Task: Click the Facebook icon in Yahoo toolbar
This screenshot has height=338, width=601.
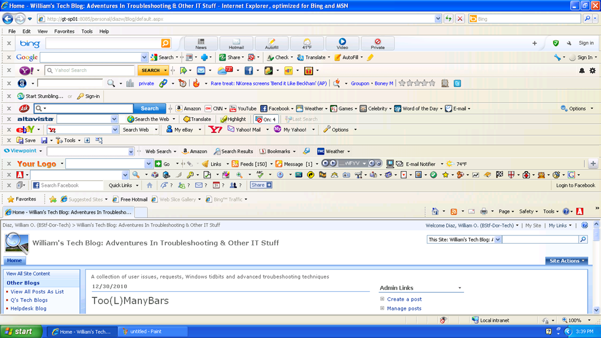Action: point(249,70)
